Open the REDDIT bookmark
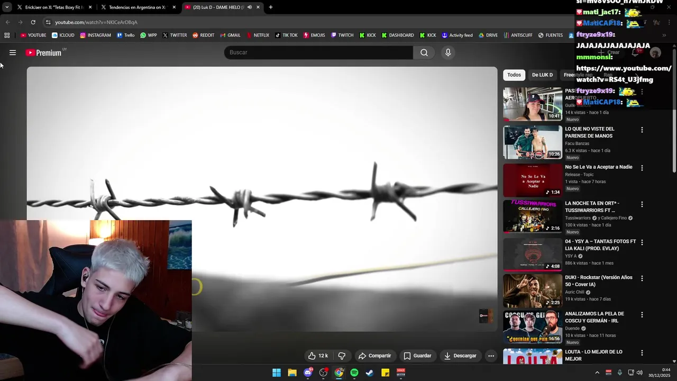Image resolution: width=677 pixels, height=381 pixels. (203, 35)
